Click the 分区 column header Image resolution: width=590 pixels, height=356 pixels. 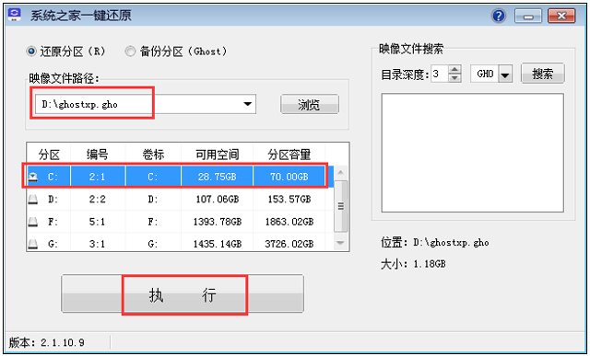(49, 155)
